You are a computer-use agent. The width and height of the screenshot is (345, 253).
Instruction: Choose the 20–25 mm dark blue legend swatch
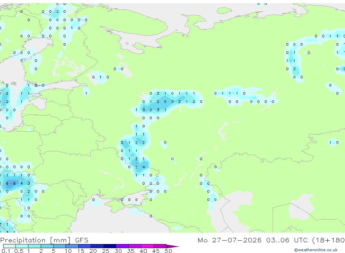click(97, 246)
